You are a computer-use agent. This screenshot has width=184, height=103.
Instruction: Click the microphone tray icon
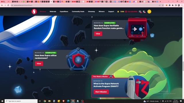coord(163,101)
